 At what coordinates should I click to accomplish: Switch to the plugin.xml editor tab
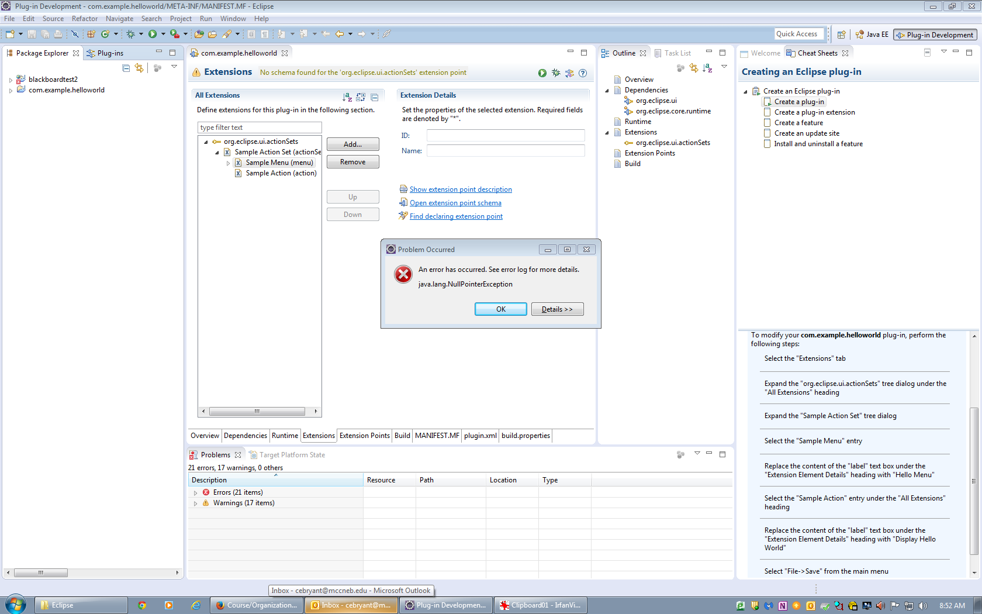(x=480, y=436)
